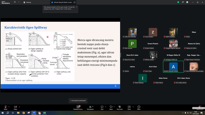The image size is (205, 115).
Task: Select Siwi Pramudita's video tile
Action: pyautogui.click(x=194, y=67)
